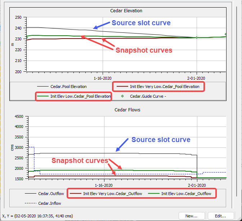Viewport: 242px width, 221px height.
Task: Click the 1-16-2020 date label under elevation plot
Action: point(103,78)
